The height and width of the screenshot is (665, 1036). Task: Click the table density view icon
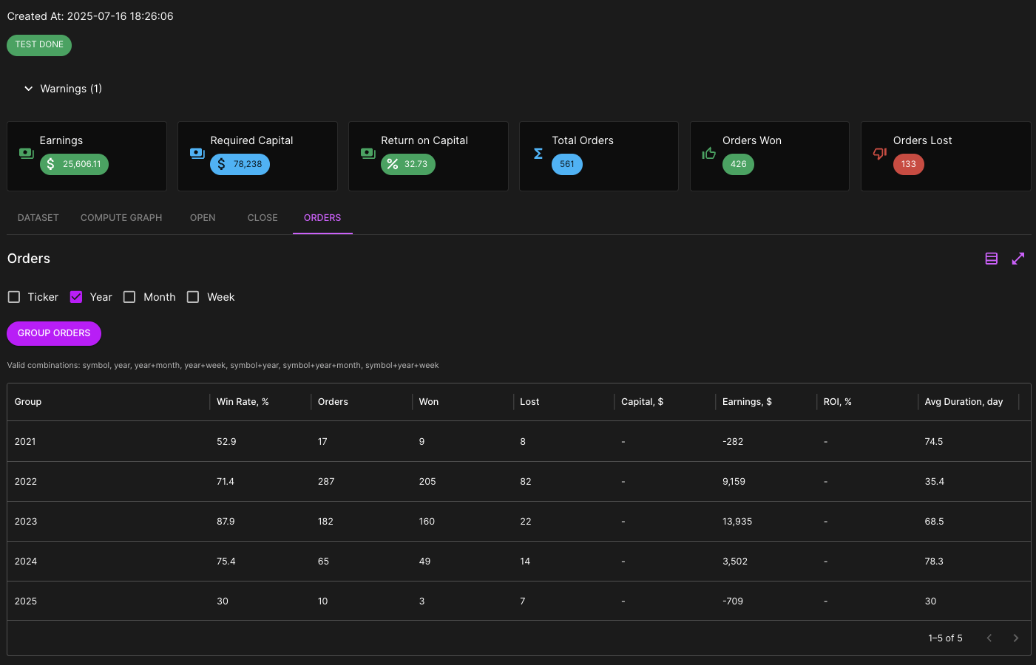[992, 259]
